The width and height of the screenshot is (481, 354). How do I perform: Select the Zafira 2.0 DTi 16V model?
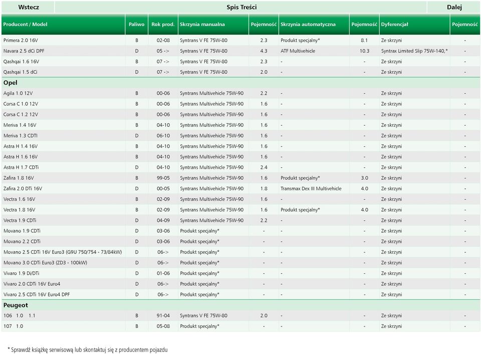coord(23,188)
